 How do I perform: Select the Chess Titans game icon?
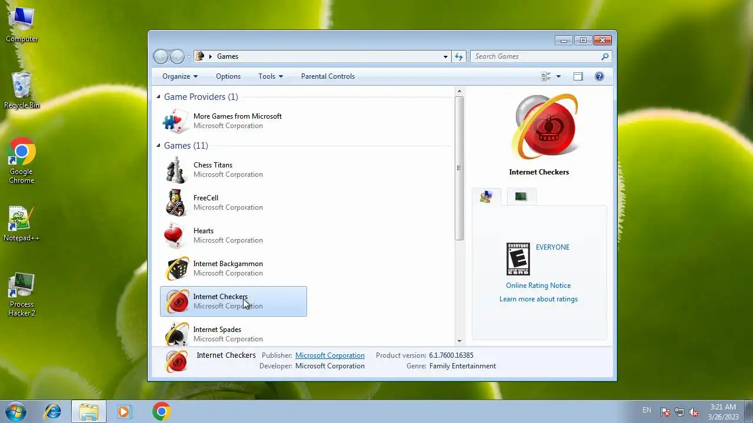(176, 170)
